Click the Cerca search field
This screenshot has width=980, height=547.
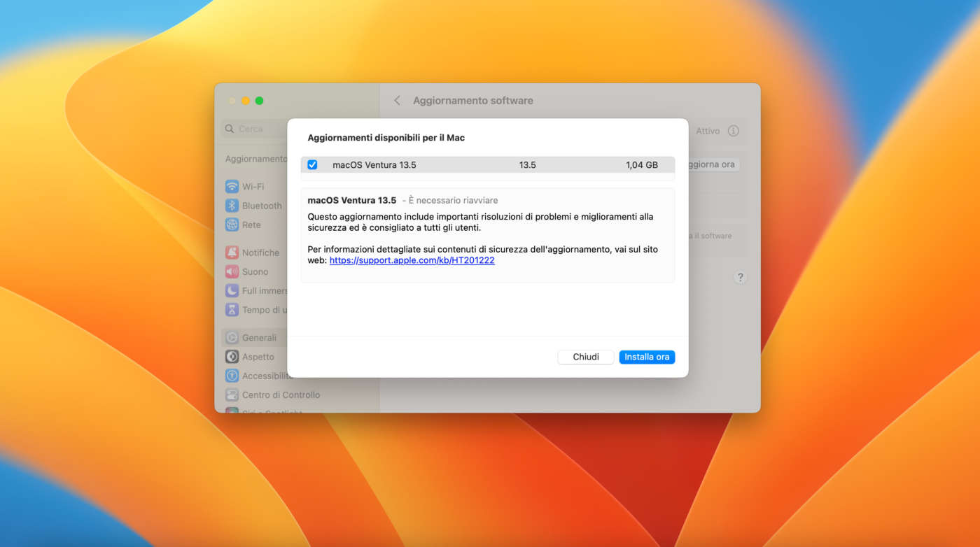255,129
